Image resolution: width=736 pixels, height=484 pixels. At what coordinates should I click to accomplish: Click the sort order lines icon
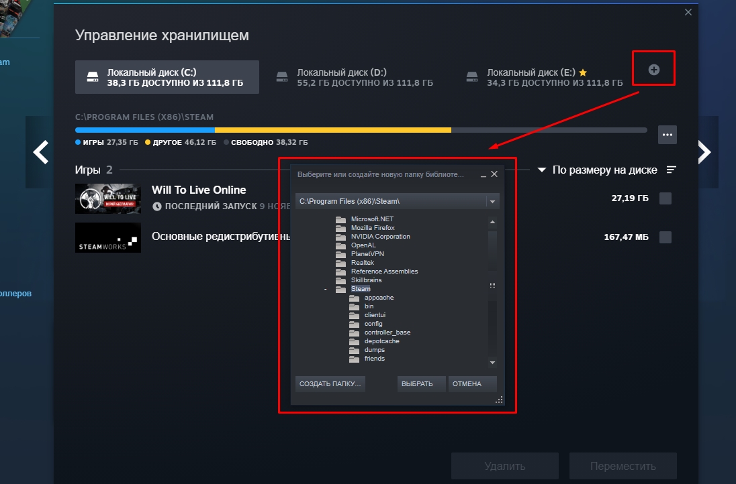tap(672, 170)
